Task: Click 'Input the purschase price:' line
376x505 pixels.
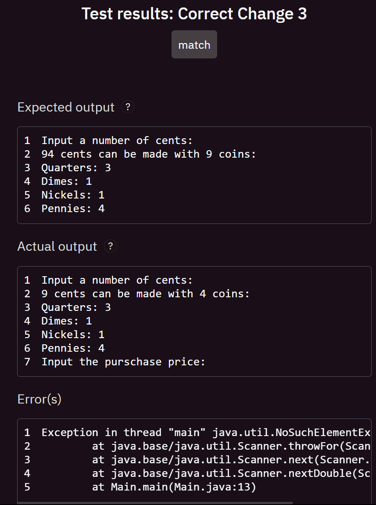Action: coord(123,362)
